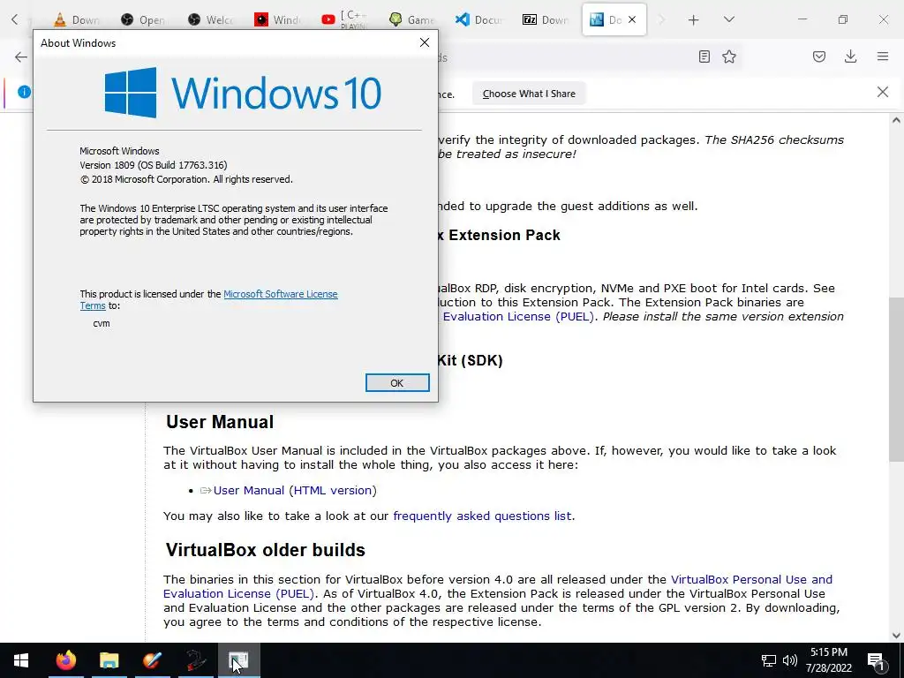Switch to the OBS Welcome tab

pos(211,19)
